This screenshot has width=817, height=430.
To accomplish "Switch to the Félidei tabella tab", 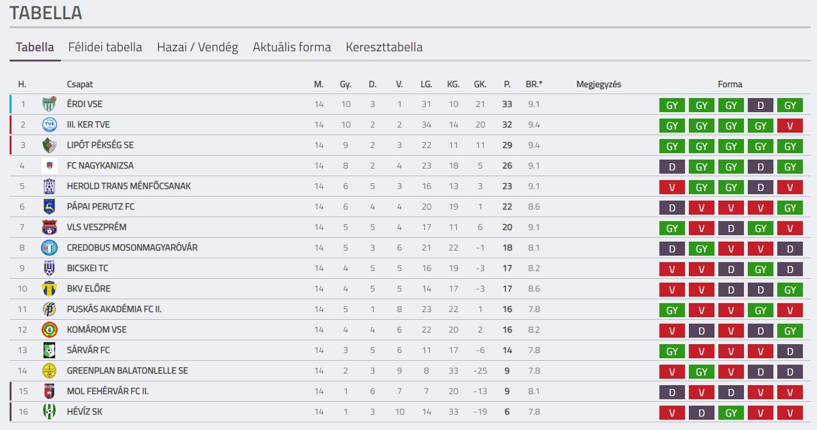I will (x=105, y=47).
